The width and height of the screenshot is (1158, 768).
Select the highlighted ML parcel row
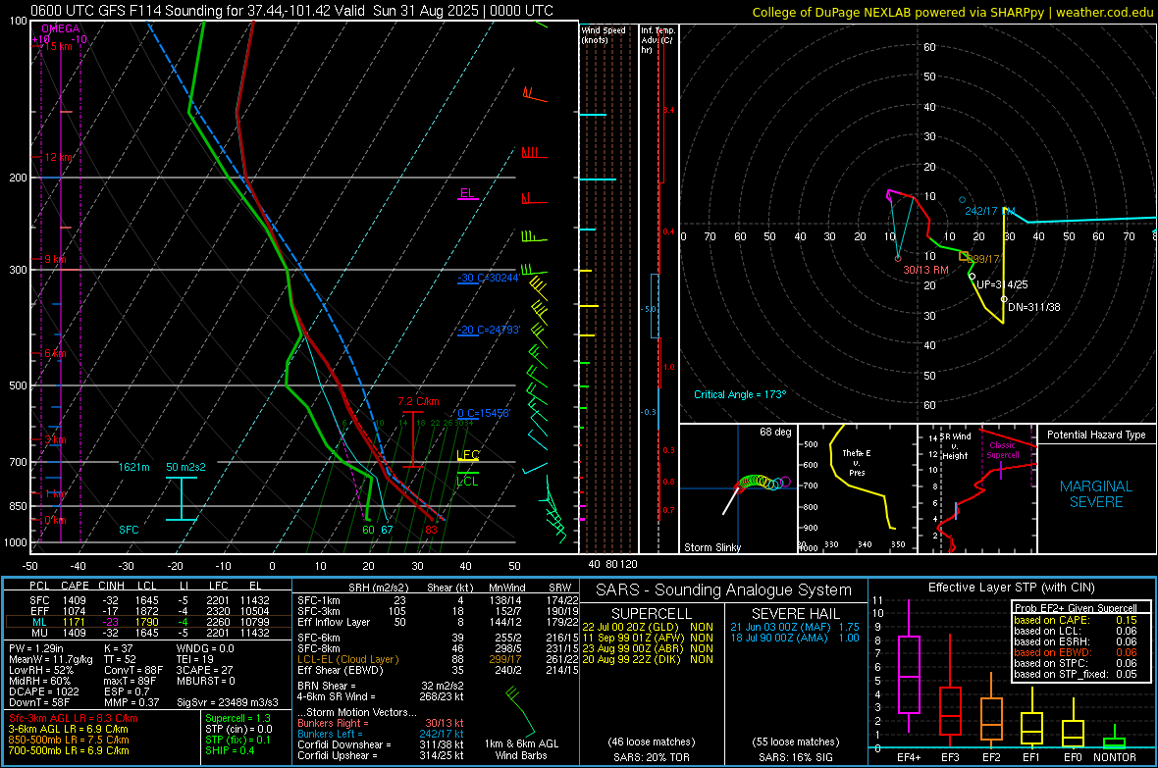149,622
